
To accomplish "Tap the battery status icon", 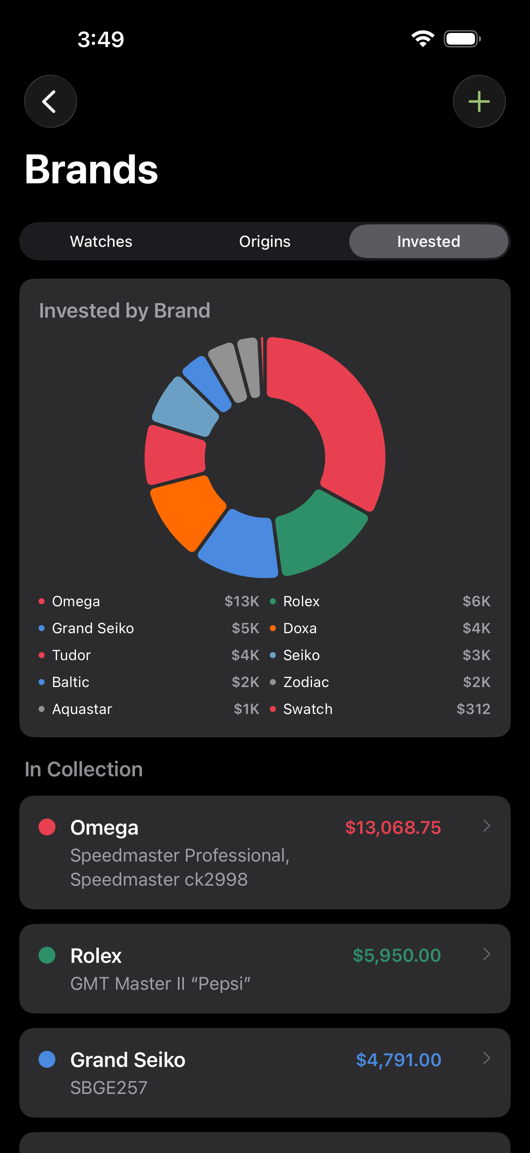I will pyautogui.click(x=462, y=39).
